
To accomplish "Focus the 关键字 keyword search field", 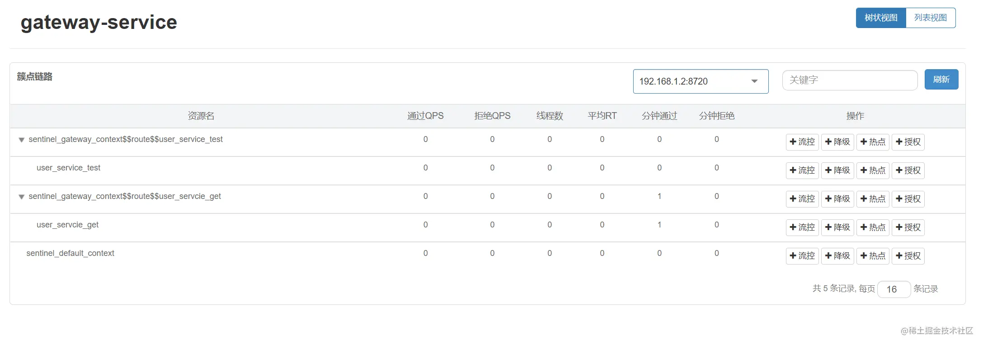I will (x=850, y=80).
